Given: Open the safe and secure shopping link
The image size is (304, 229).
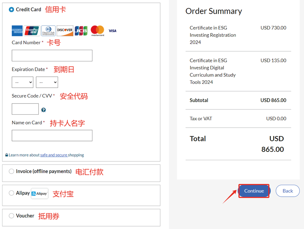Looking at the screenshot, I should tap(54, 155).
